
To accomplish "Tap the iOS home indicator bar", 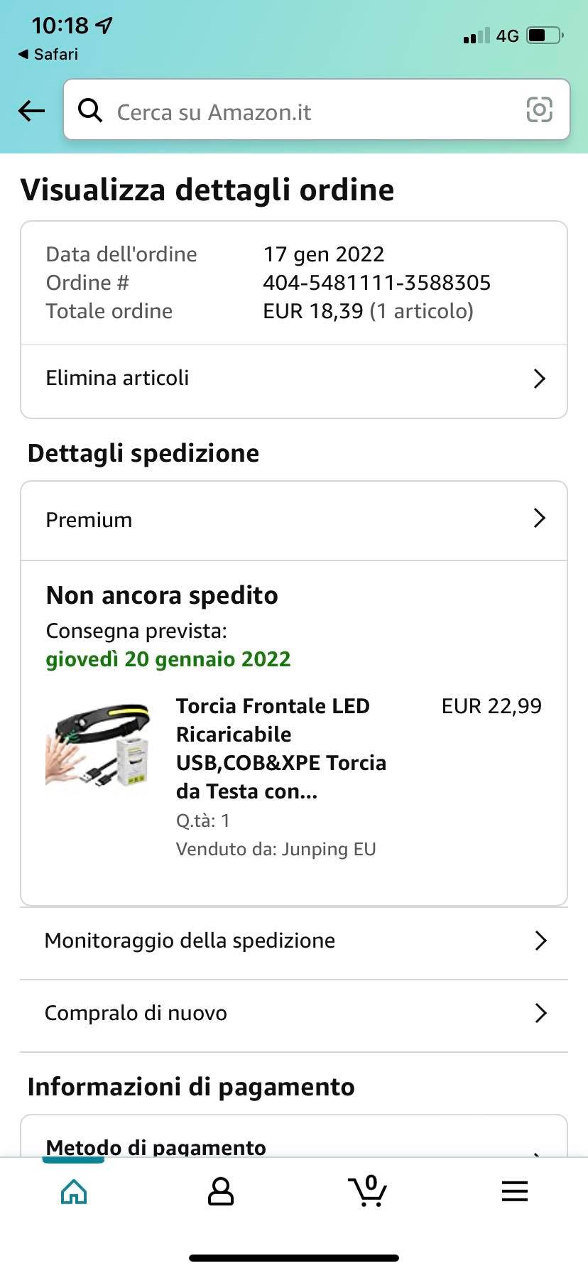I will [294, 1257].
